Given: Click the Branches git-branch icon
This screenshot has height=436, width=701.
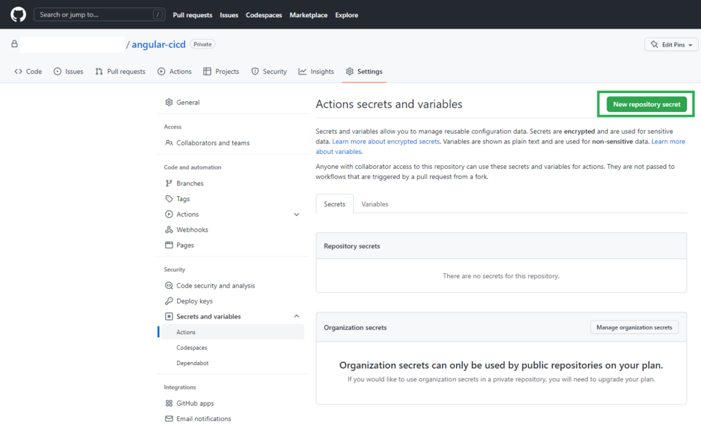Looking at the screenshot, I should coord(169,183).
